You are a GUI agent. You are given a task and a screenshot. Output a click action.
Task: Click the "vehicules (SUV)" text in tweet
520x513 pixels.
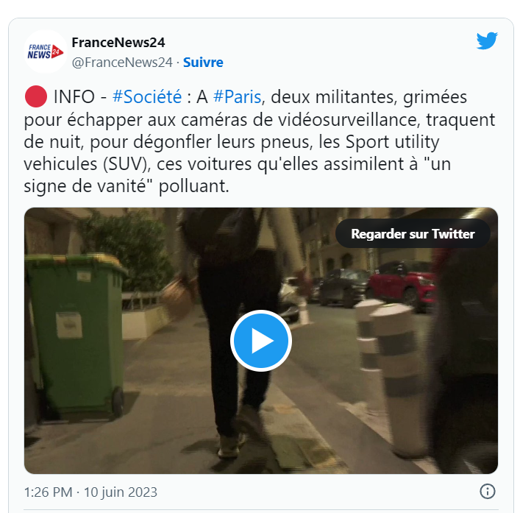pyautogui.click(x=85, y=164)
